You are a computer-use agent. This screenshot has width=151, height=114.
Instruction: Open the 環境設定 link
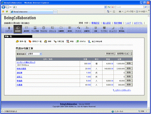click(95, 23)
